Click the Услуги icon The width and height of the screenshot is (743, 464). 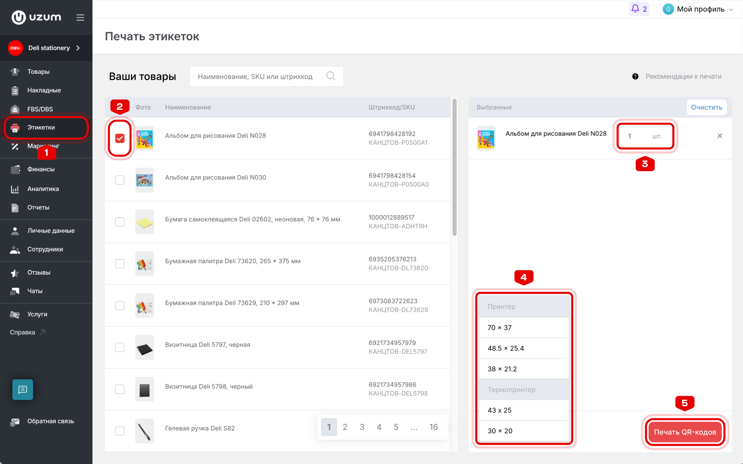coord(15,314)
